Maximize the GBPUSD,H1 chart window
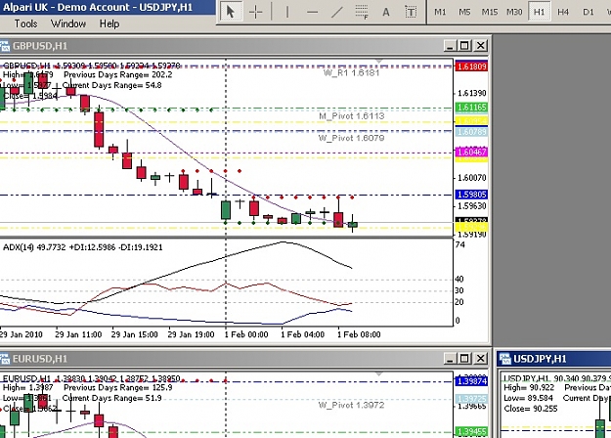The height and width of the screenshot is (438, 611). (465, 46)
